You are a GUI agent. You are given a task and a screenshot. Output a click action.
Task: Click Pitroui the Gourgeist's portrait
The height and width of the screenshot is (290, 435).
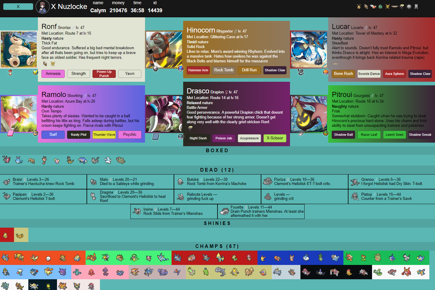[309, 114]
